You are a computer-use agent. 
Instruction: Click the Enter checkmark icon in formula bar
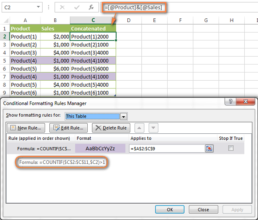click(x=77, y=7)
